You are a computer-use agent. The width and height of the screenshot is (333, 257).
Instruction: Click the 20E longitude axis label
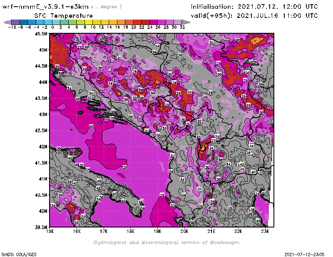(184, 232)
